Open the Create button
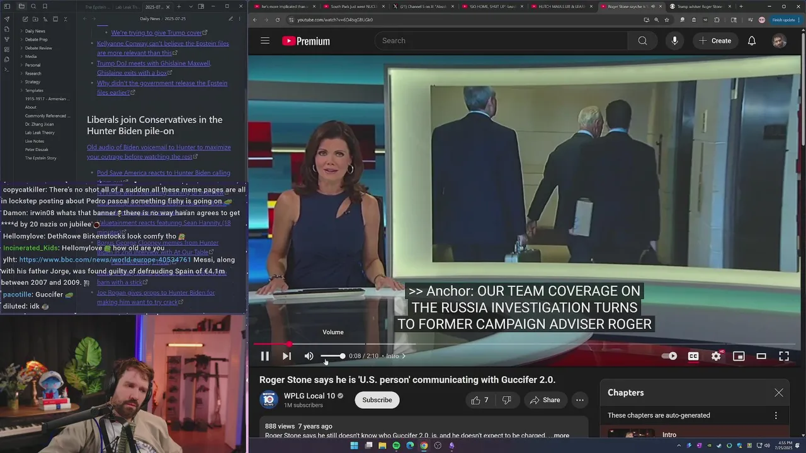Viewport: 806px width, 453px height. pos(715,41)
